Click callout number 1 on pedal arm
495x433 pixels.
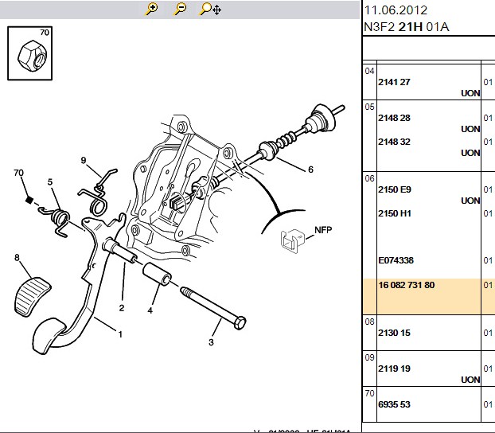(x=120, y=334)
